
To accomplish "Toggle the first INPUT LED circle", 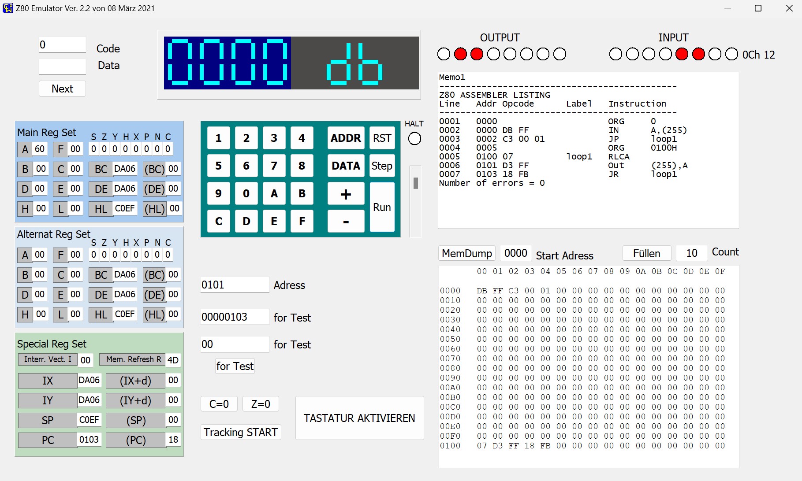I will [615, 54].
